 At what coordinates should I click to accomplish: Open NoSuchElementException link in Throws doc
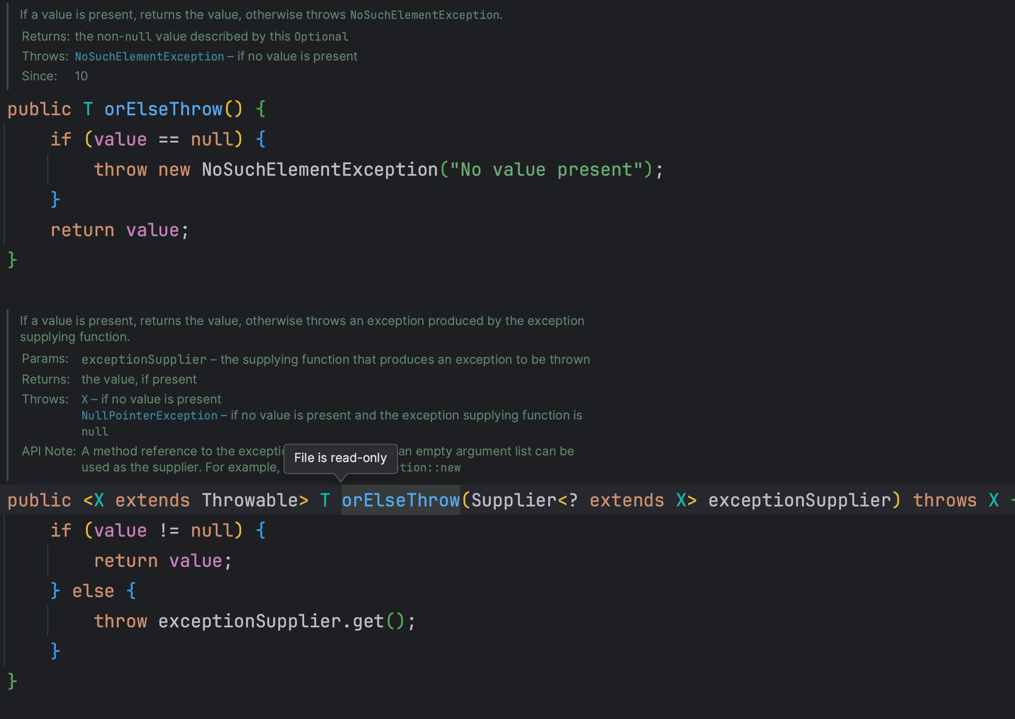(x=149, y=57)
